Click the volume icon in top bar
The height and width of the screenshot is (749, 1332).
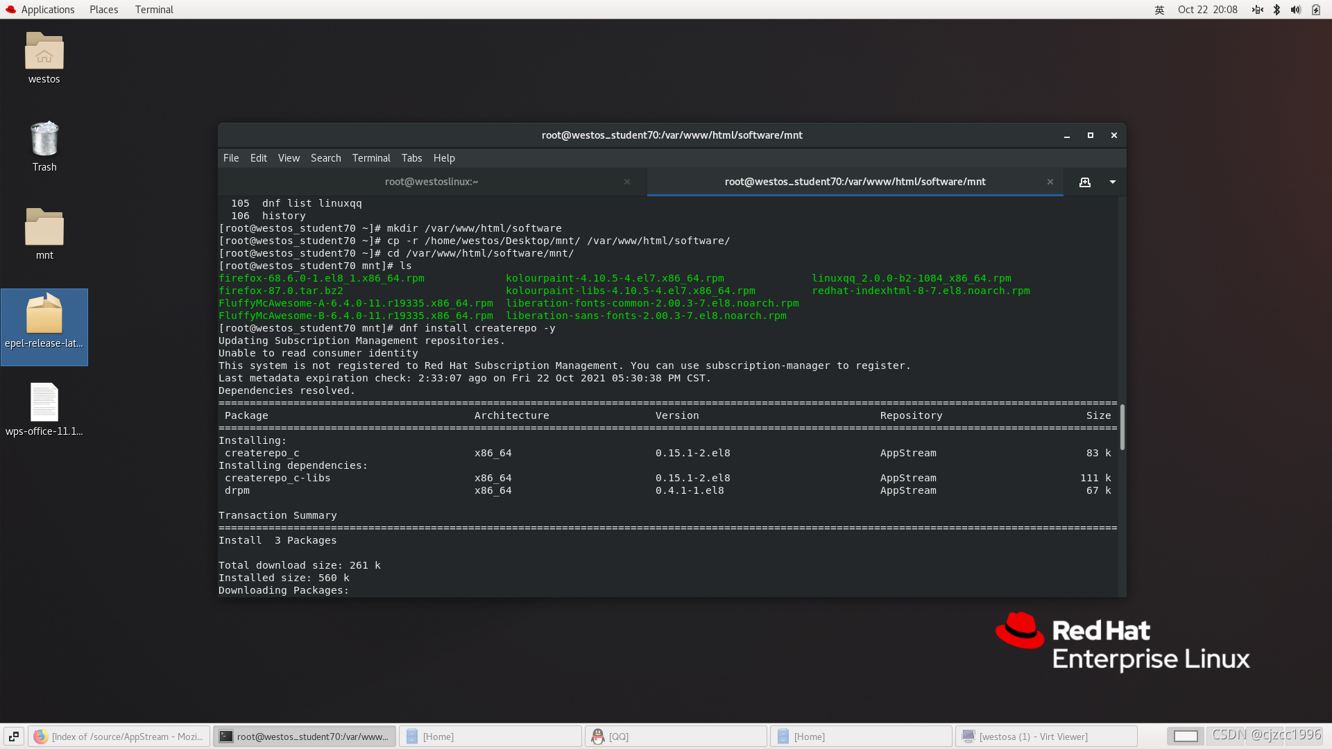pos(1295,10)
